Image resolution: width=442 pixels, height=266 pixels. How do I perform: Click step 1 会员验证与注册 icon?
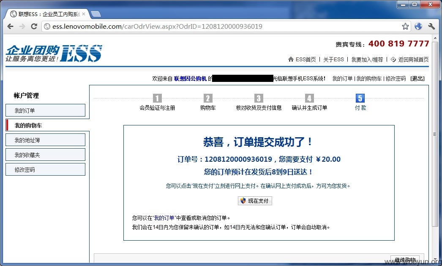pyautogui.click(x=157, y=98)
